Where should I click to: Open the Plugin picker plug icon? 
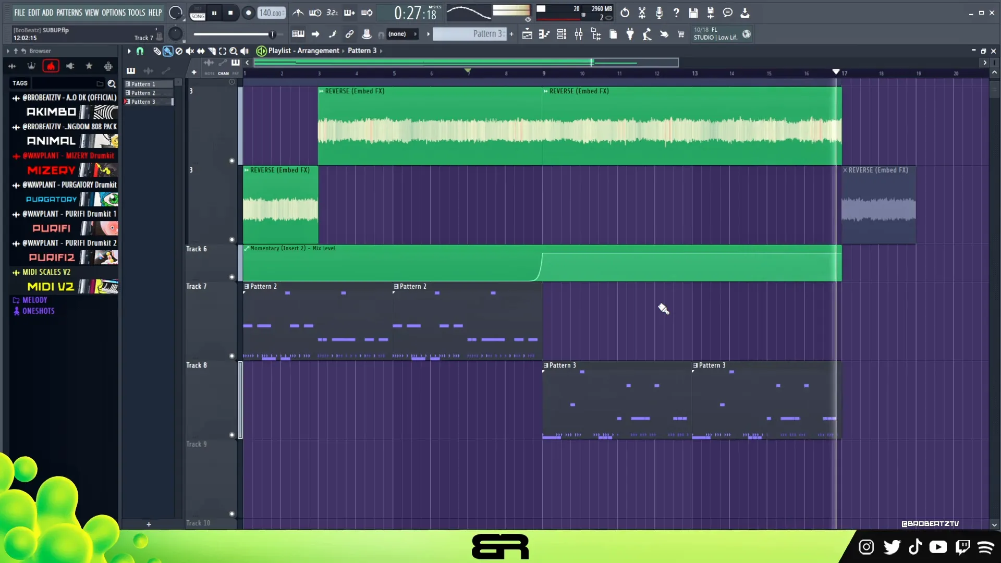coord(630,34)
